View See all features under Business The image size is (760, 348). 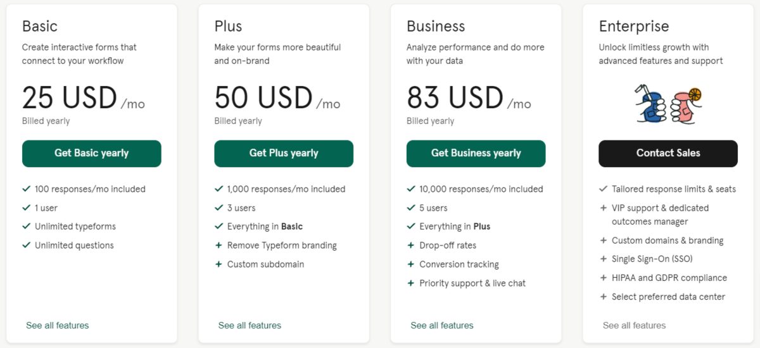[x=442, y=325]
